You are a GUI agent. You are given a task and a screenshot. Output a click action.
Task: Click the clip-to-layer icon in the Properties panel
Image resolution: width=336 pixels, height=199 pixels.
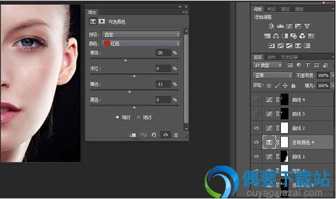click(x=133, y=135)
